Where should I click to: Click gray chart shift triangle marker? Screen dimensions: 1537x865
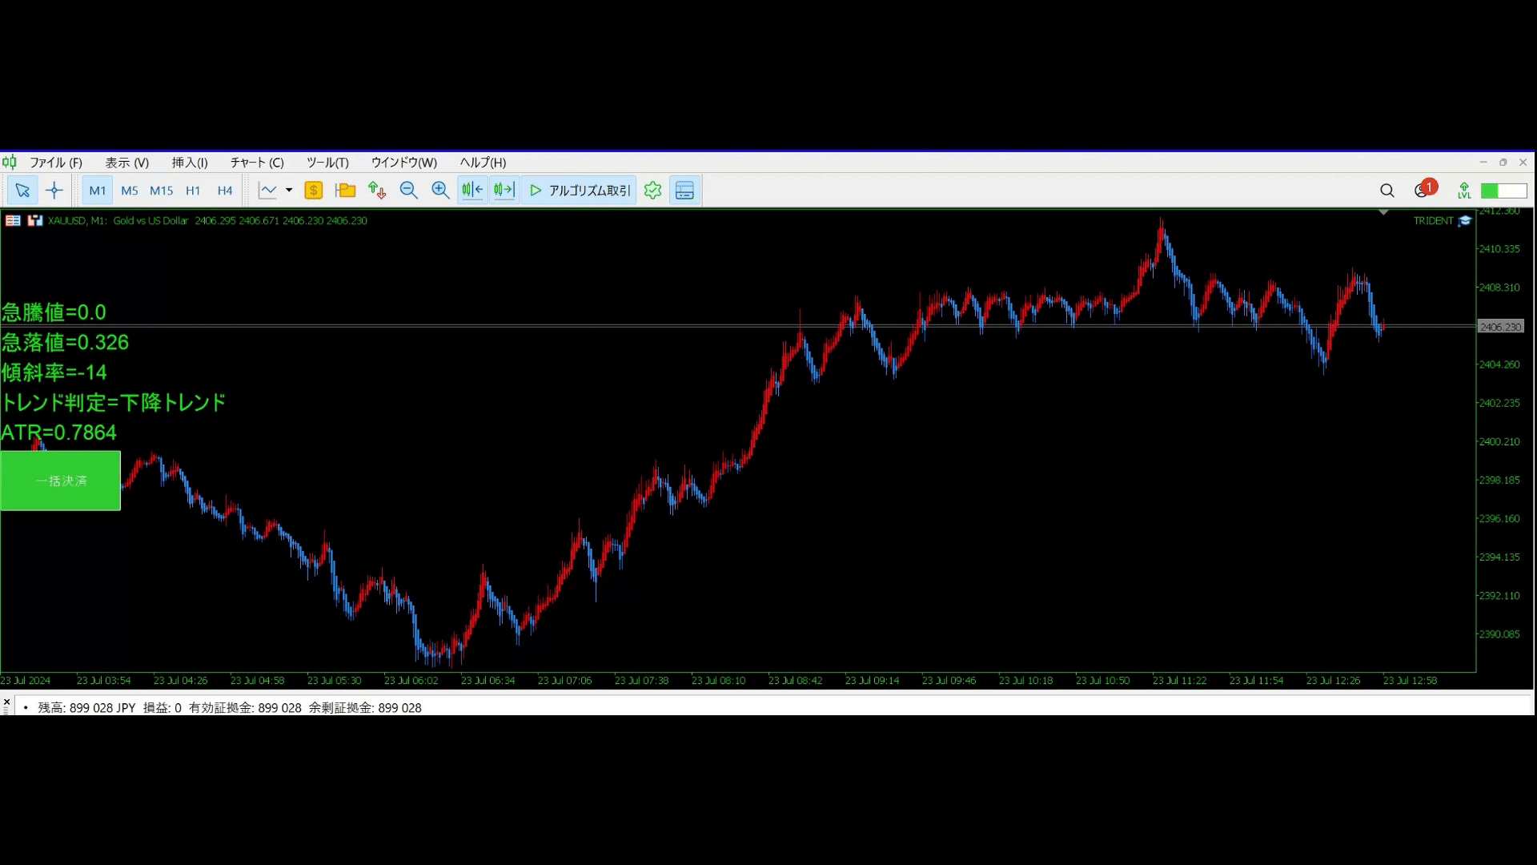pos(1383,213)
